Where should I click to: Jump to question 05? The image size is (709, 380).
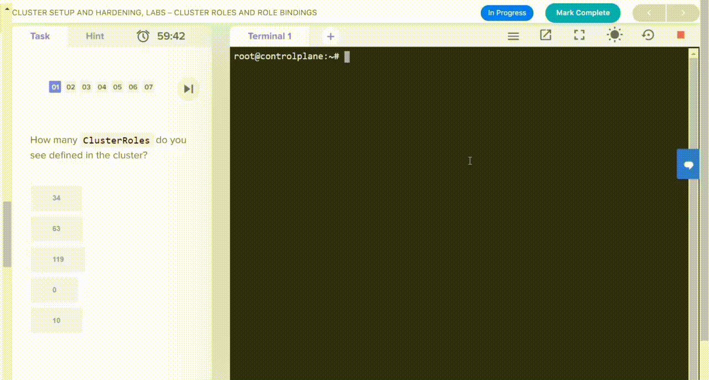(117, 86)
